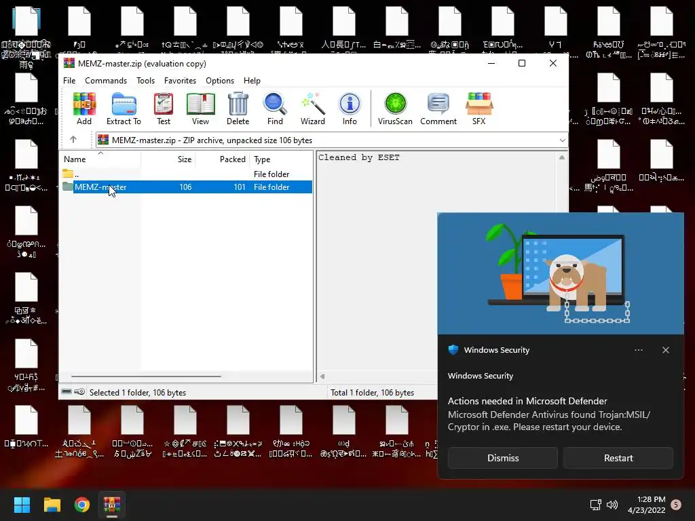Click the archive path address field
Image resolution: width=695 pixels, height=521 pixels.
point(331,140)
